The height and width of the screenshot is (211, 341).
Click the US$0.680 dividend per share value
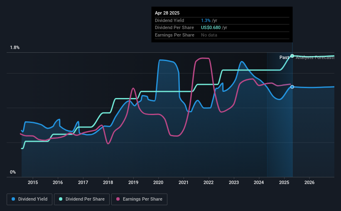[x=211, y=28]
